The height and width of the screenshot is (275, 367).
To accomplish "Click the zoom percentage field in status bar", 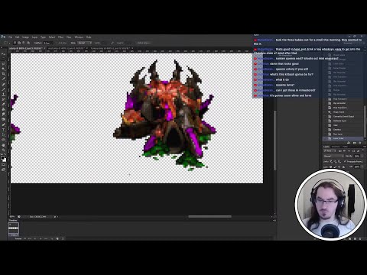I will (12, 217).
